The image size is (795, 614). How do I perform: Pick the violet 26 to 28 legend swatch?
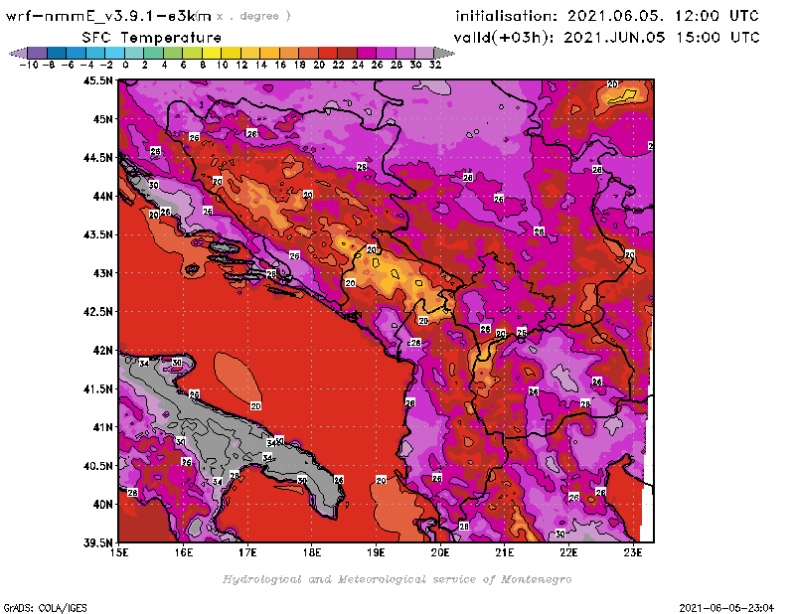click(386, 53)
